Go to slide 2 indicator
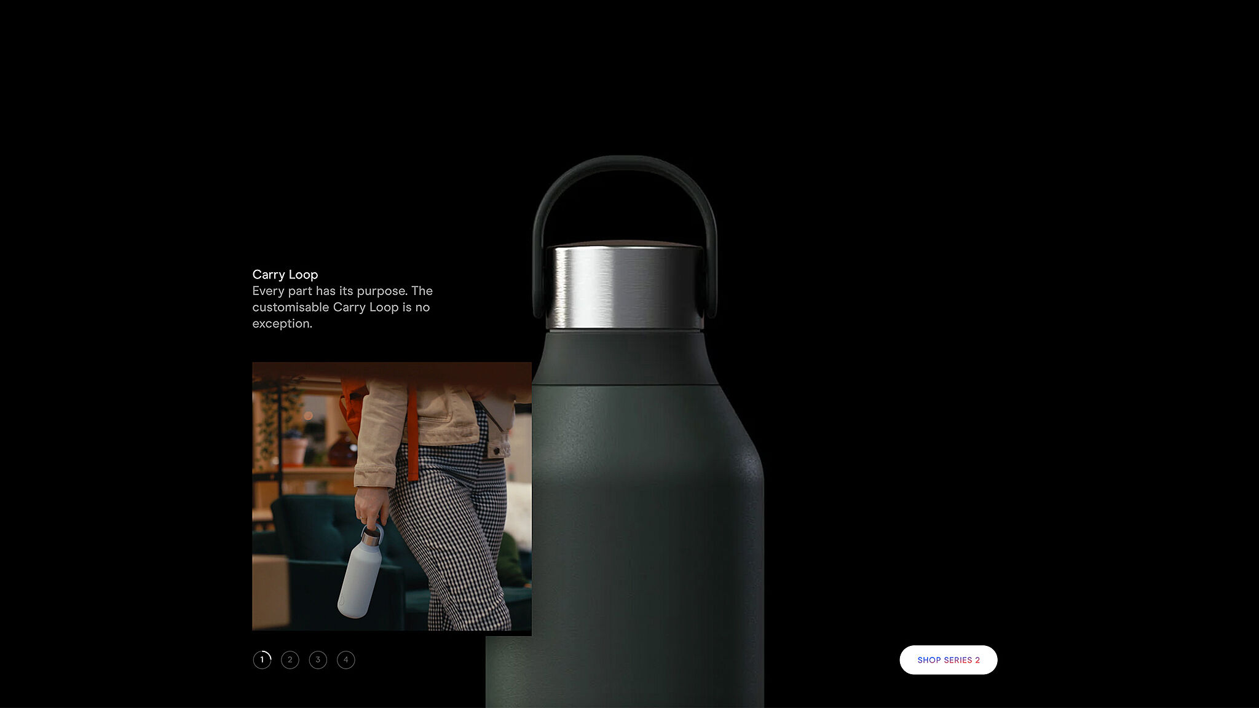Viewport: 1259px width, 708px height. coord(290,659)
